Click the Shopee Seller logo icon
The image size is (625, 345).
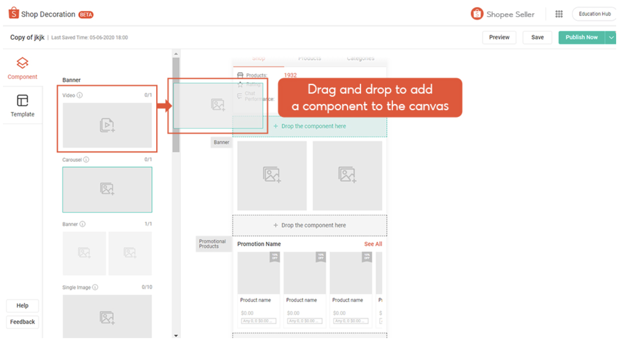(x=477, y=14)
